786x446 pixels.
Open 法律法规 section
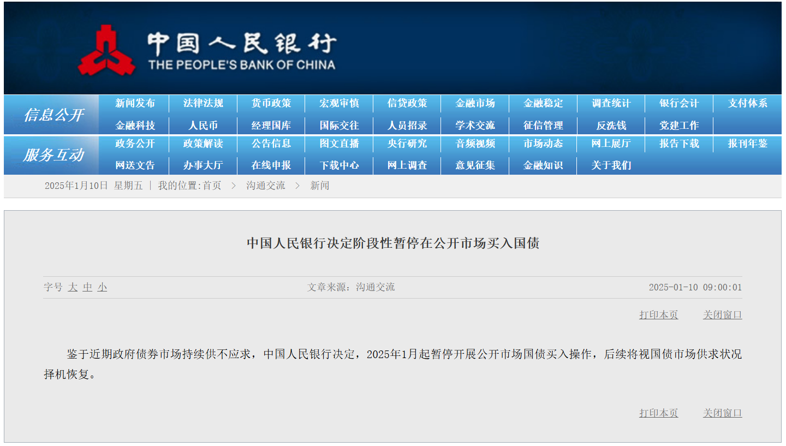point(203,103)
